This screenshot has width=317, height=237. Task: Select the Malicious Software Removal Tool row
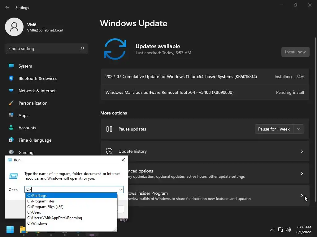(x=205, y=92)
